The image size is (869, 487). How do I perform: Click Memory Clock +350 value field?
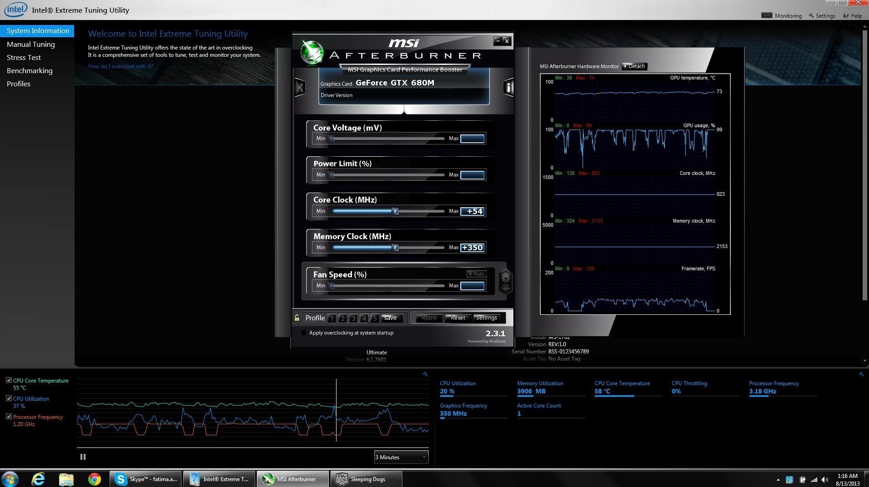pyautogui.click(x=473, y=248)
